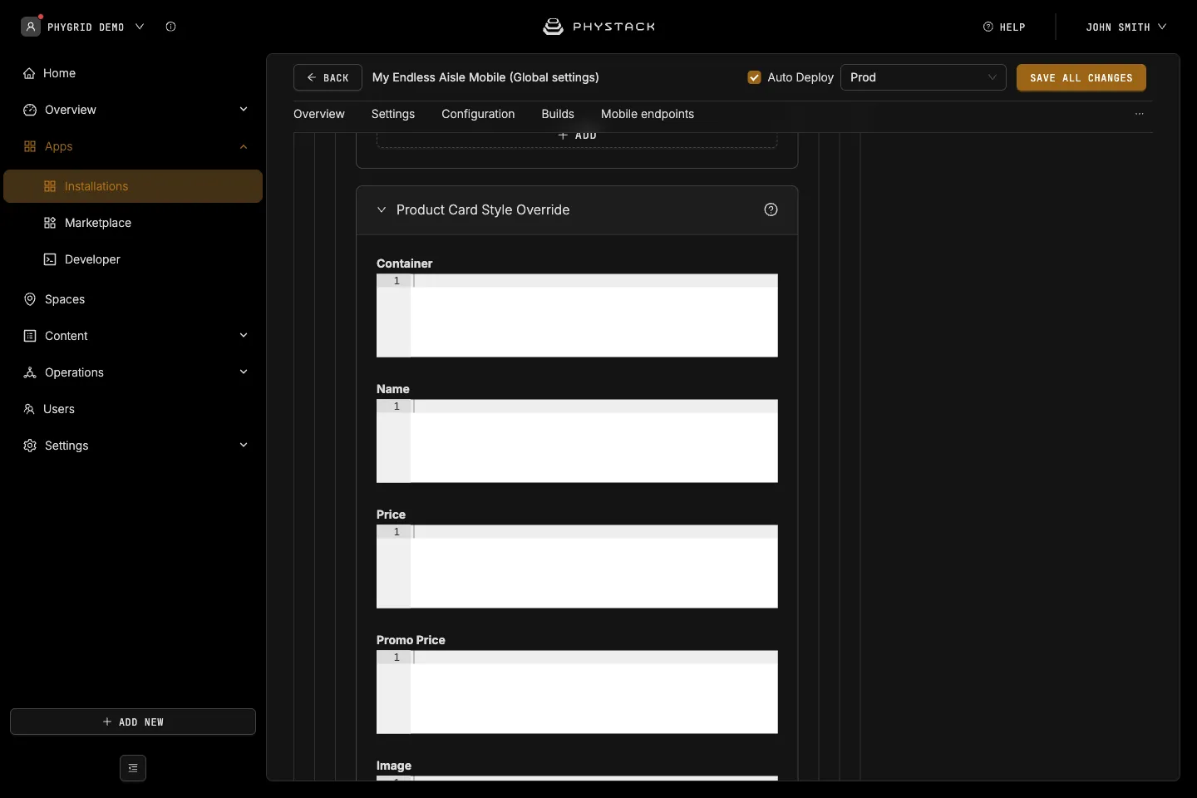Viewport: 1197px width, 798px height.
Task: Click the info icon next to Phygrid Demo
Action: [170, 27]
